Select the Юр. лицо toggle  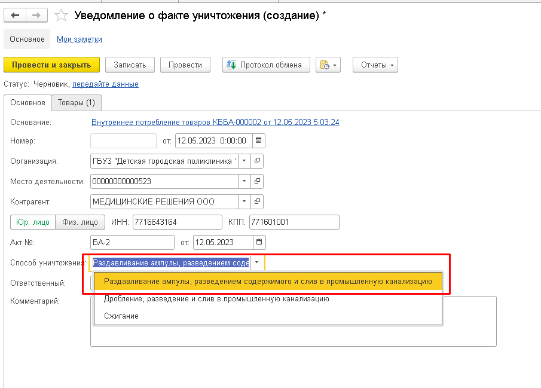(x=33, y=222)
